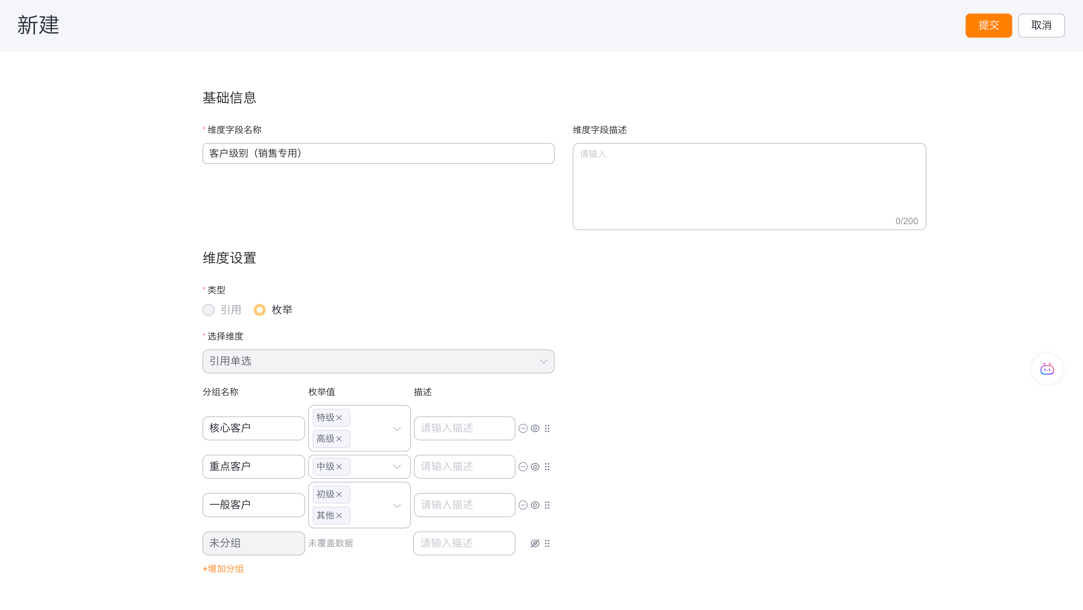Remove 高级 tag from enum values

339,439
